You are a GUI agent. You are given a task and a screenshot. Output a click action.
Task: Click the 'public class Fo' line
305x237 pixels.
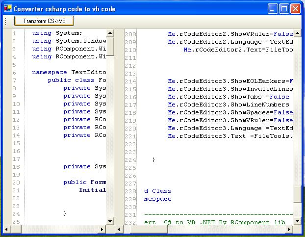tap(77, 80)
